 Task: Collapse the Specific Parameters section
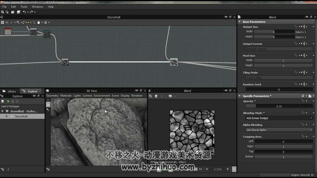[x=240, y=96]
